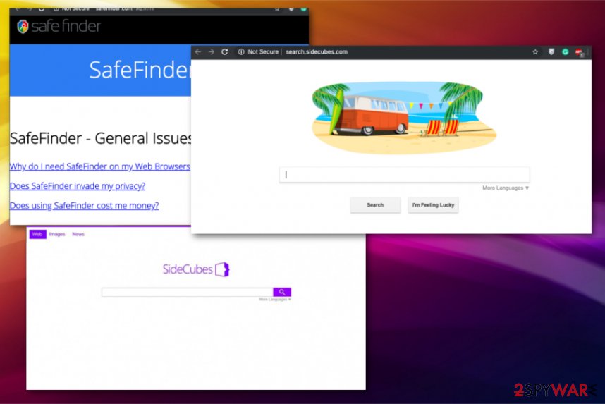
Task: Open the red adblock extension icon
Action: click(579, 52)
